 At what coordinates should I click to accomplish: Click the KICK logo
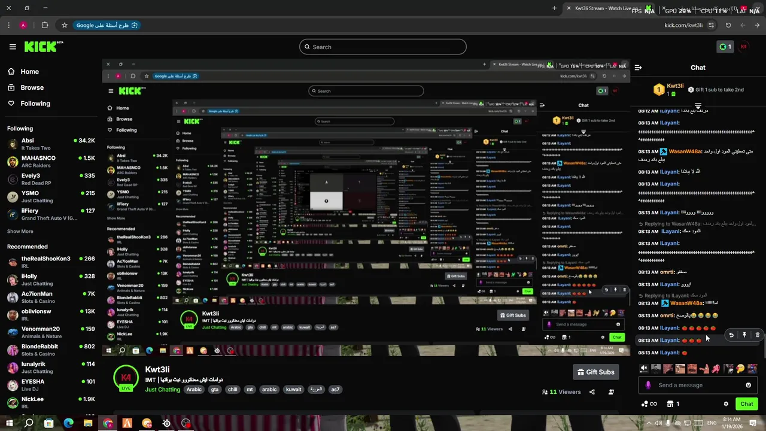point(43,47)
